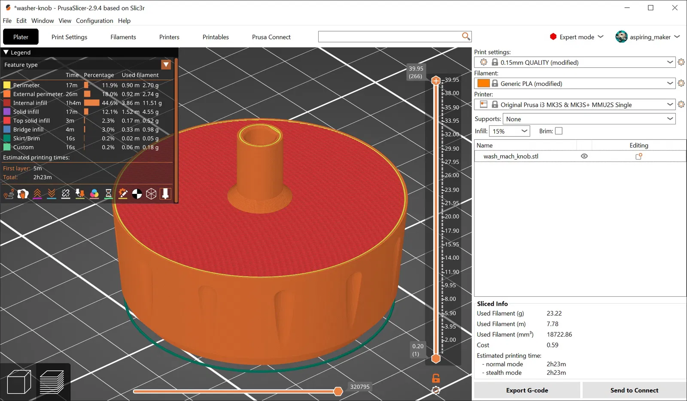This screenshot has width=687, height=401.
Task: Open the Configuration menu
Action: click(x=94, y=21)
